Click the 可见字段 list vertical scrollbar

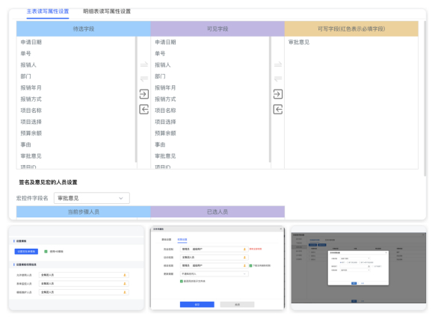click(x=270, y=99)
